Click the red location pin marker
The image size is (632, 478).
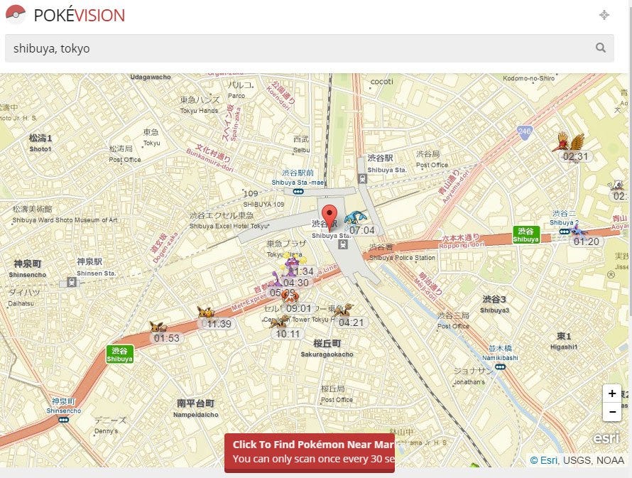pos(329,217)
